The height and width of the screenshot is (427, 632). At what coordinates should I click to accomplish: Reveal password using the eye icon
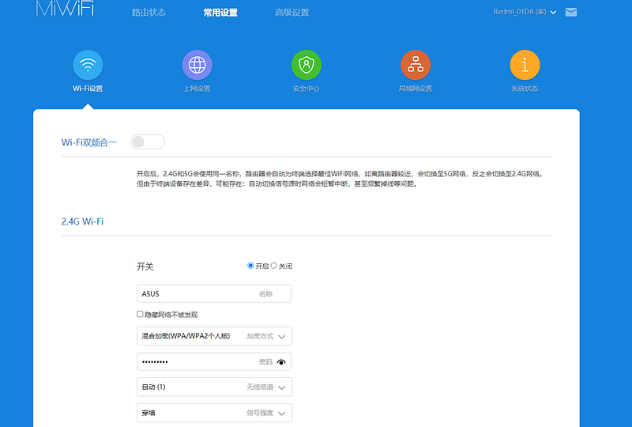pyautogui.click(x=281, y=362)
